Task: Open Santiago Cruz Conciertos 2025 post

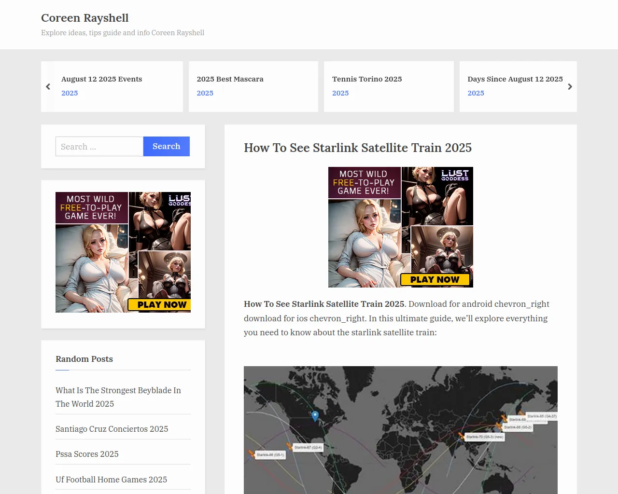Action: tap(112, 429)
